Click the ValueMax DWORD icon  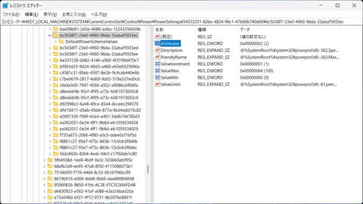coord(157,71)
